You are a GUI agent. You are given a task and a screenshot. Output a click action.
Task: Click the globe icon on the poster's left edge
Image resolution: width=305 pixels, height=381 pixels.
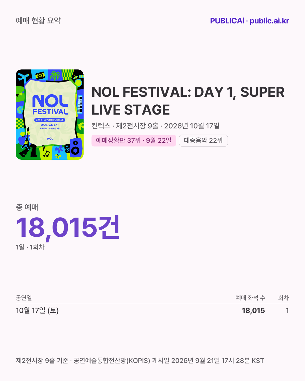click(x=20, y=110)
